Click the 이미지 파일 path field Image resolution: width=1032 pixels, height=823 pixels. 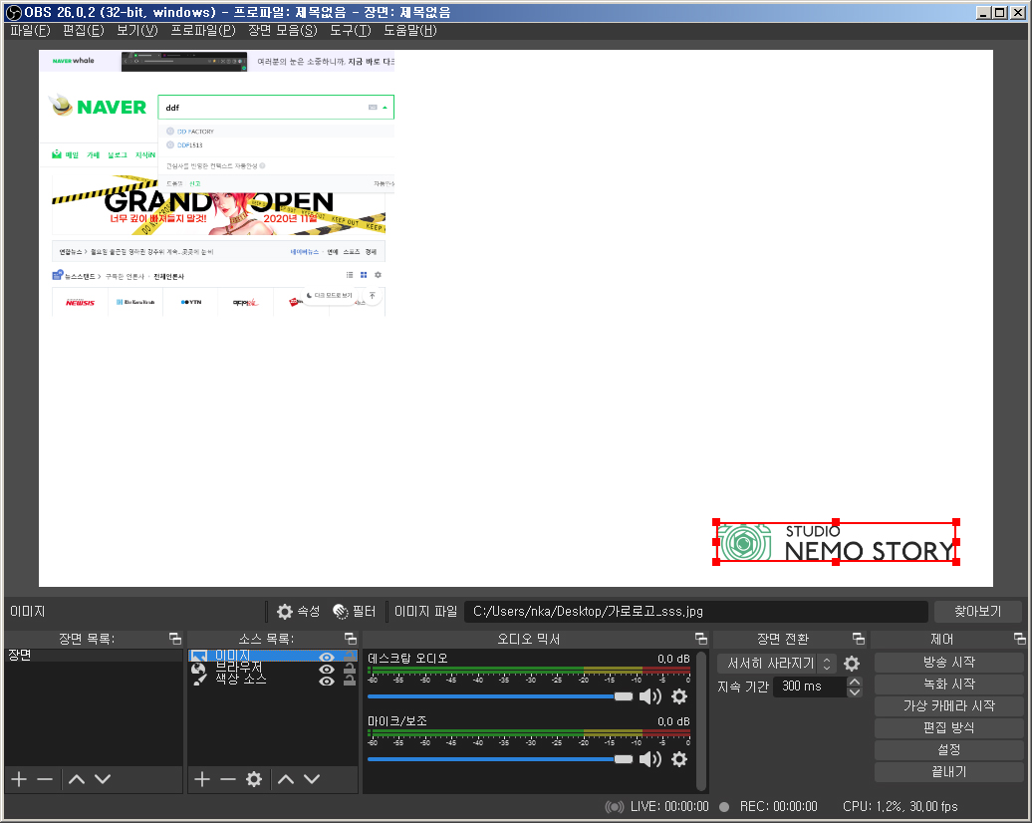[695, 612]
